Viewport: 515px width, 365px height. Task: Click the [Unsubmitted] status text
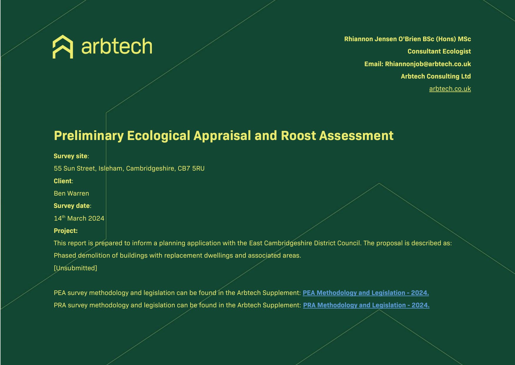[x=75, y=268]
